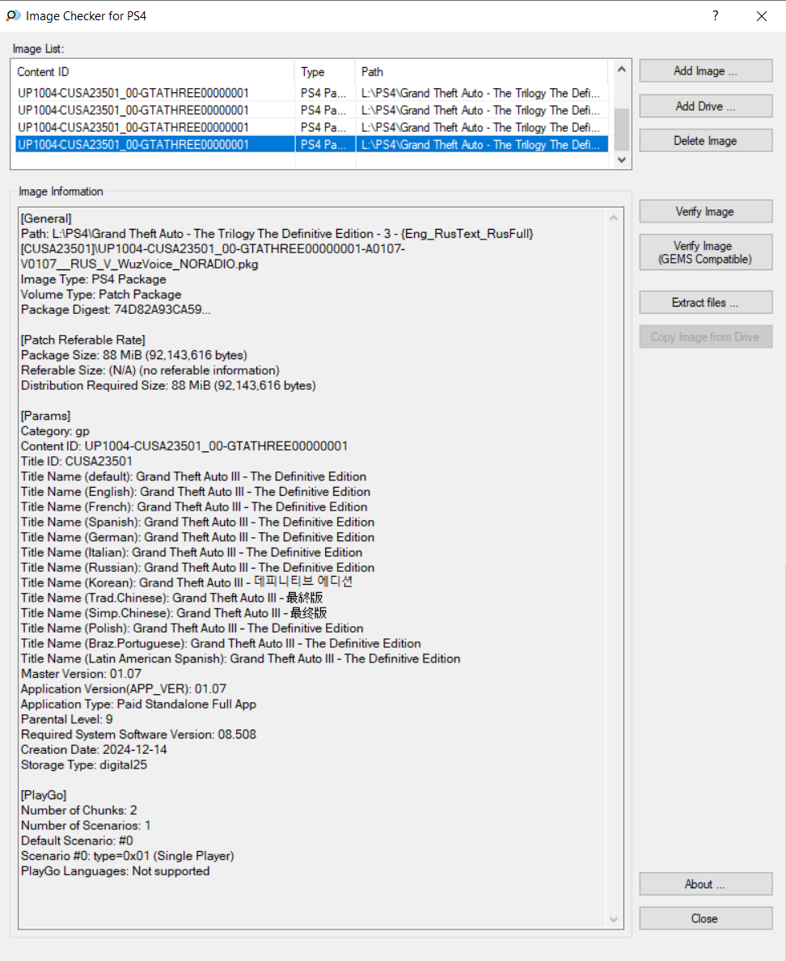
Task: Click Image Information scroll up arrow
Action: point(614,218)
